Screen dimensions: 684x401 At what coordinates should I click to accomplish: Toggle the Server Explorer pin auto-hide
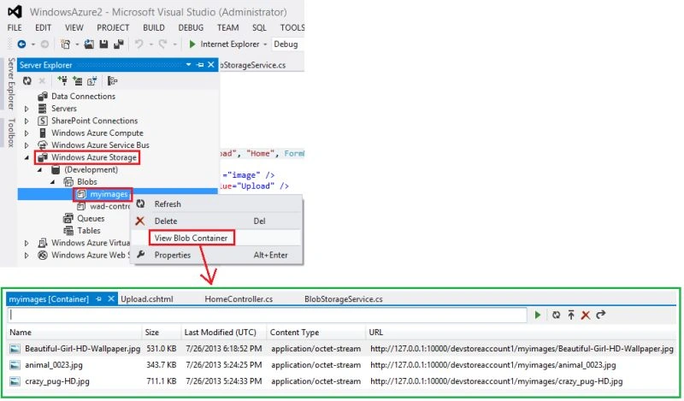coord(200,65)
